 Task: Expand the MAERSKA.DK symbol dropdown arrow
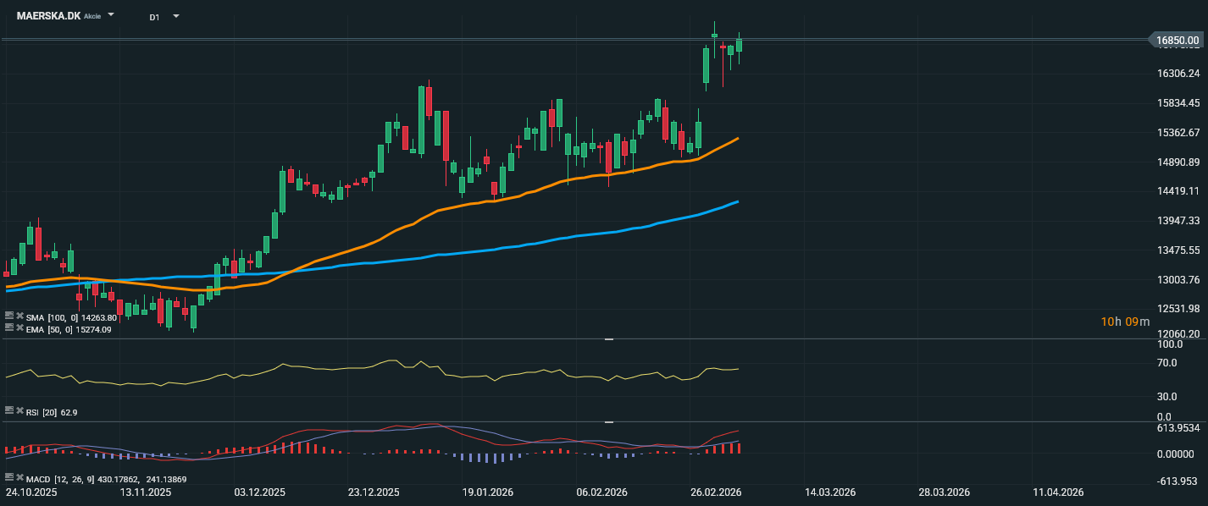111,16
